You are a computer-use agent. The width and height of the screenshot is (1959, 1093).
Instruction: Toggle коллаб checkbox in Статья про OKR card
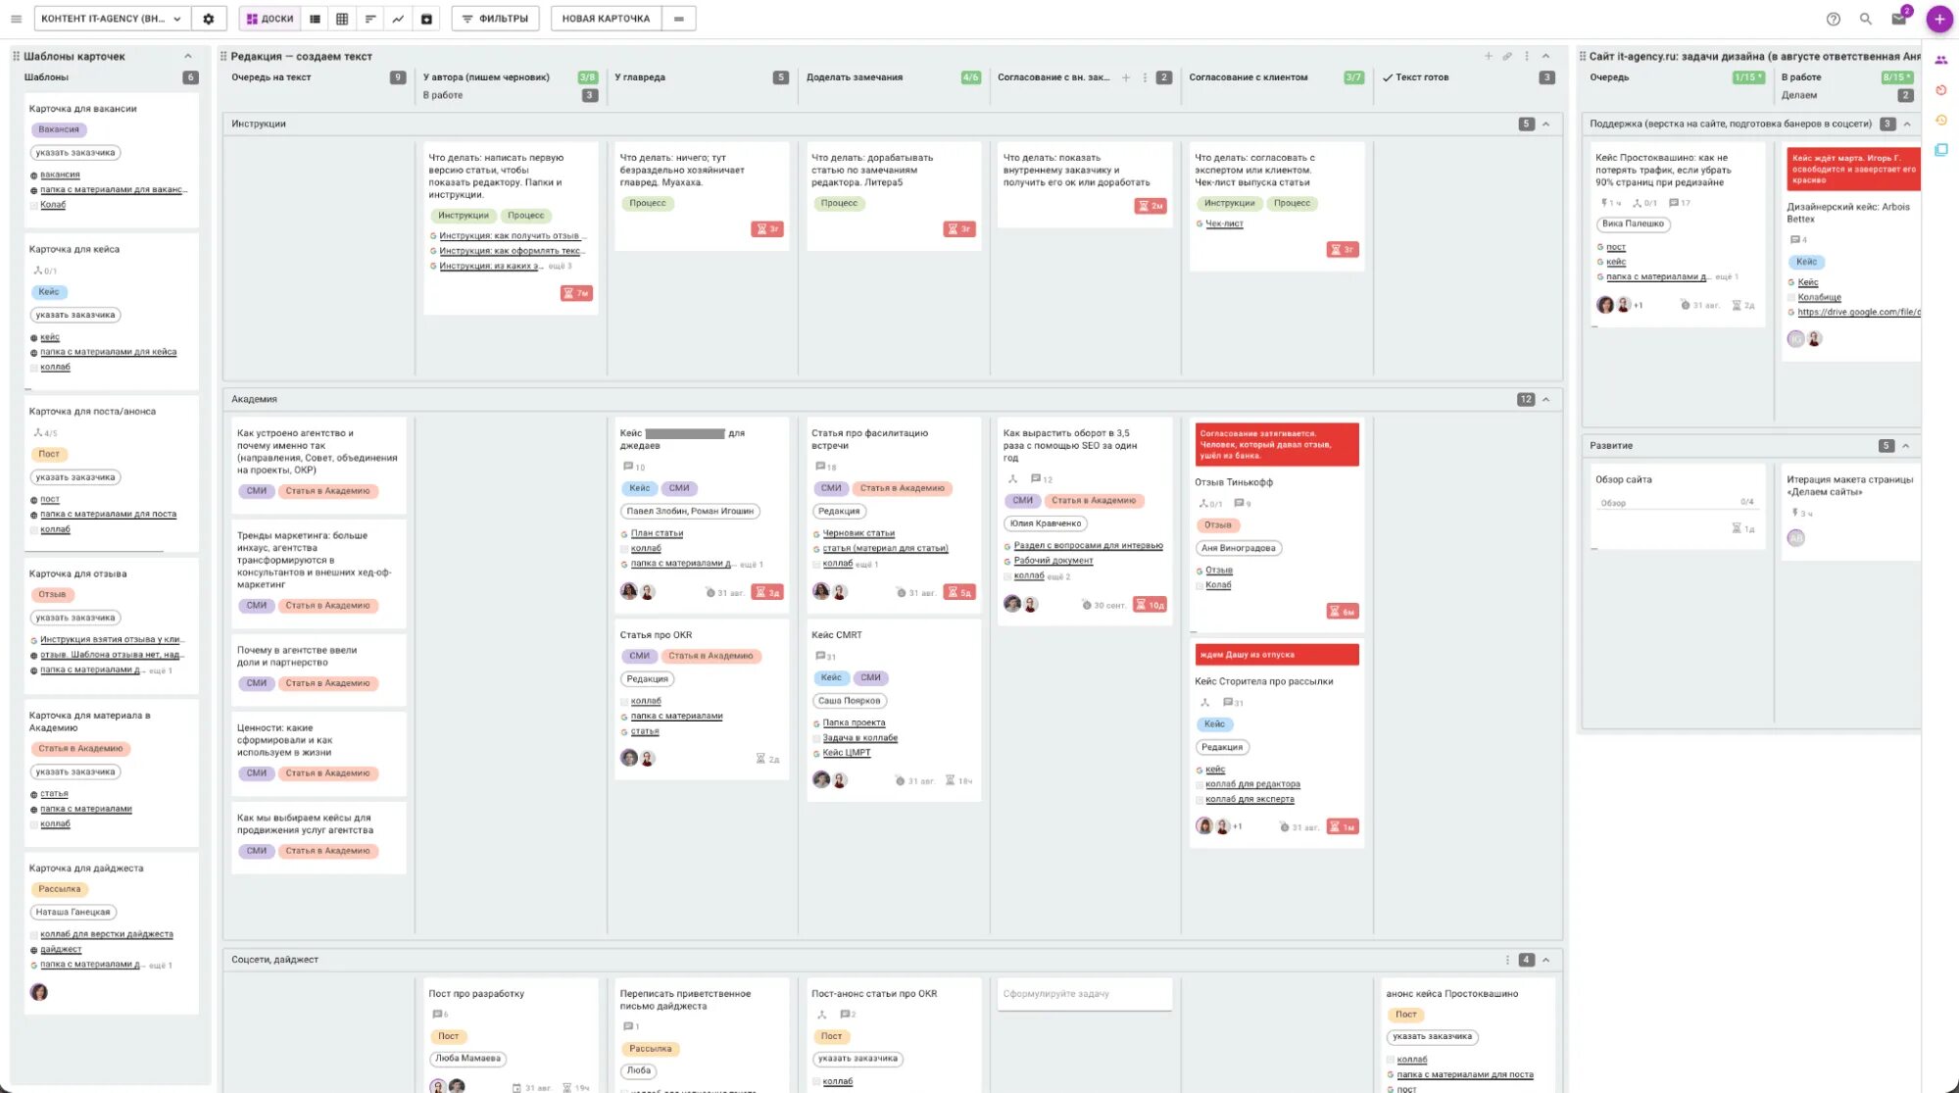(624, 702)
